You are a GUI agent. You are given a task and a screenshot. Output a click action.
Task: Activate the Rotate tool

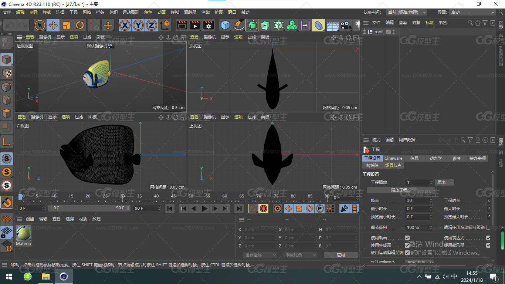[80, 25]
